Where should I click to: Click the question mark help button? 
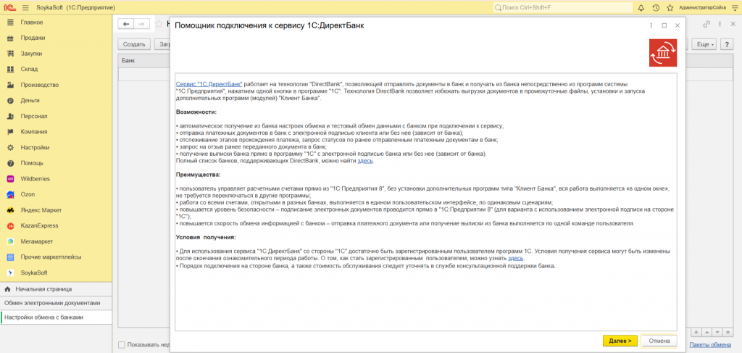[727, 44]
